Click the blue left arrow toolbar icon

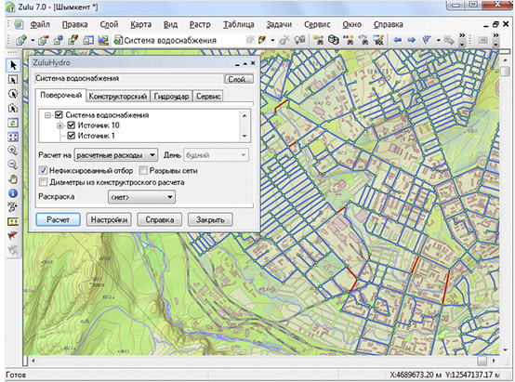[398, 40]
